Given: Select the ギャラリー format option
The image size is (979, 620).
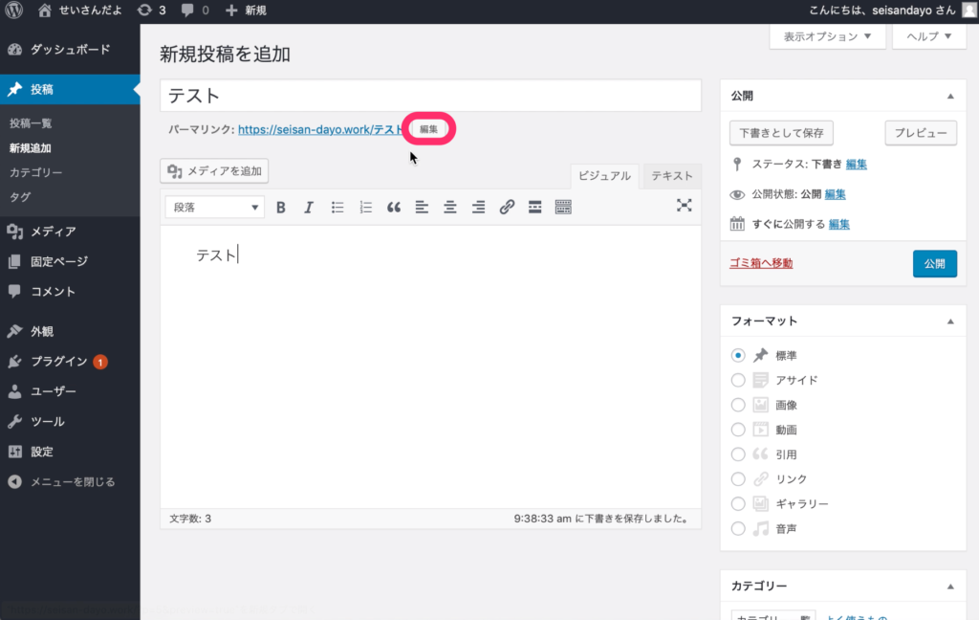Looking at the screenshot, I should (x=738, y=503).
